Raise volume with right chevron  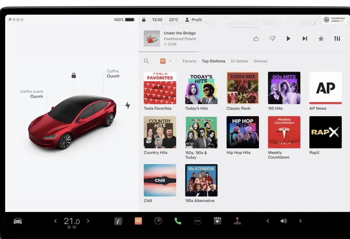point(300,221)
